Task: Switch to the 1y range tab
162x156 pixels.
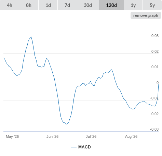Action: tap(133, 5)
